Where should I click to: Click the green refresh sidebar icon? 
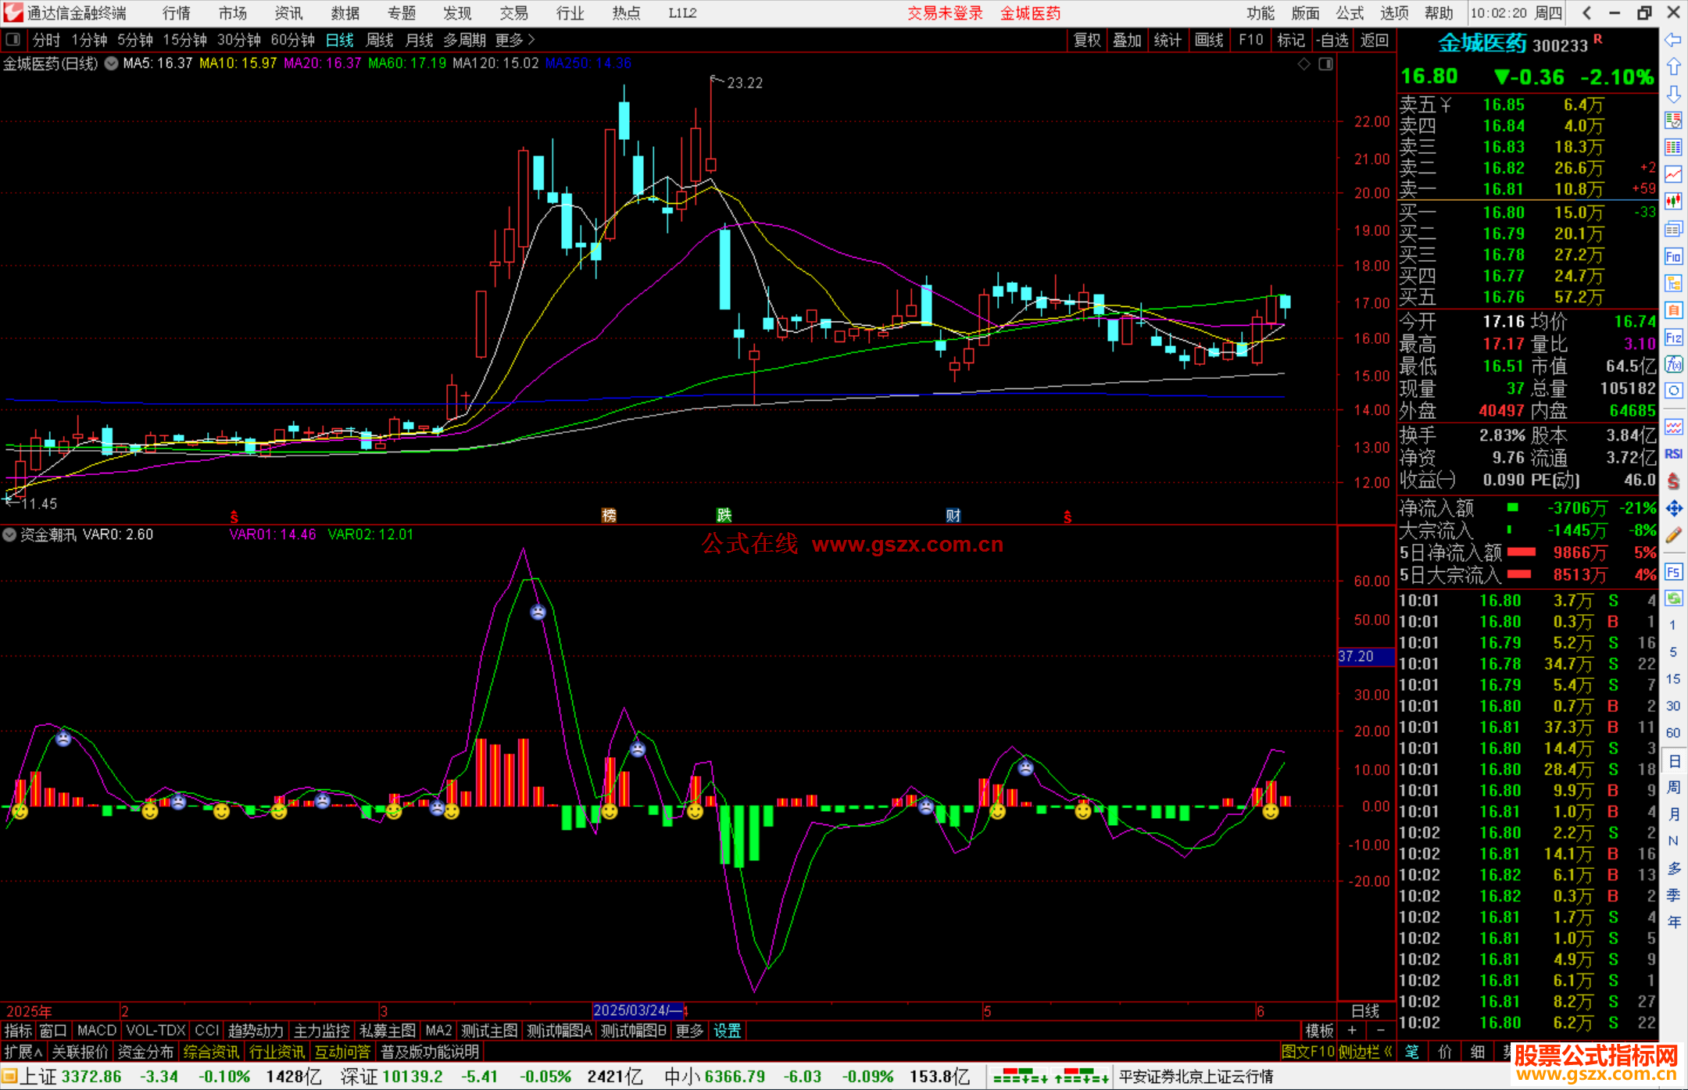[1673, 599]
